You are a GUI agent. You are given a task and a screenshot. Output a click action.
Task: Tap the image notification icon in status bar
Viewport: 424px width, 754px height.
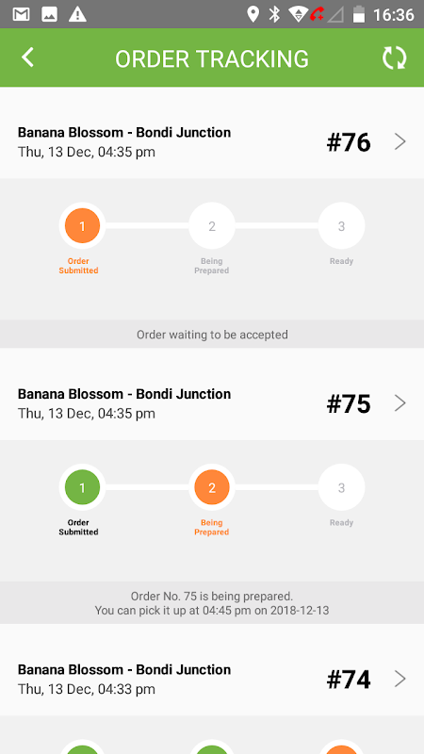tap(50, 14)
